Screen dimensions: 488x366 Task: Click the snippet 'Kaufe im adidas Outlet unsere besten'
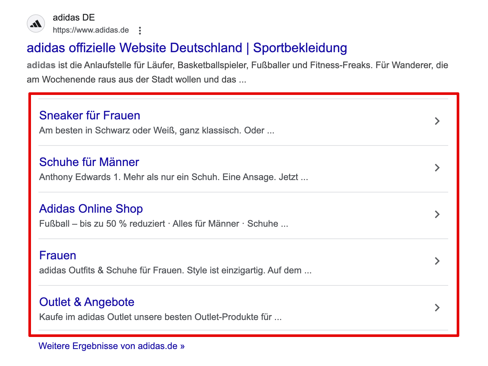(115, 317)
